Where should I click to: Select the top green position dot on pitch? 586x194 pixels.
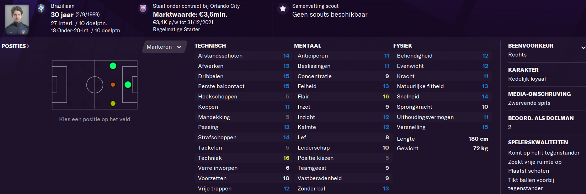113,66
